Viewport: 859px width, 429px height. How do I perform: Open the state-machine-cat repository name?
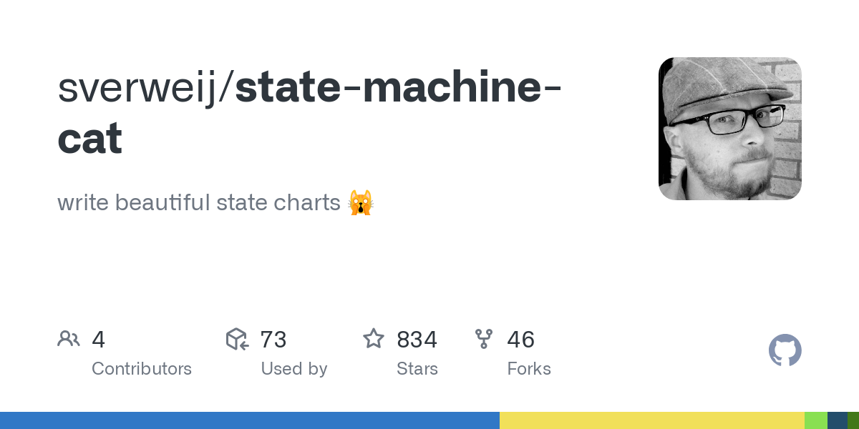397,87
